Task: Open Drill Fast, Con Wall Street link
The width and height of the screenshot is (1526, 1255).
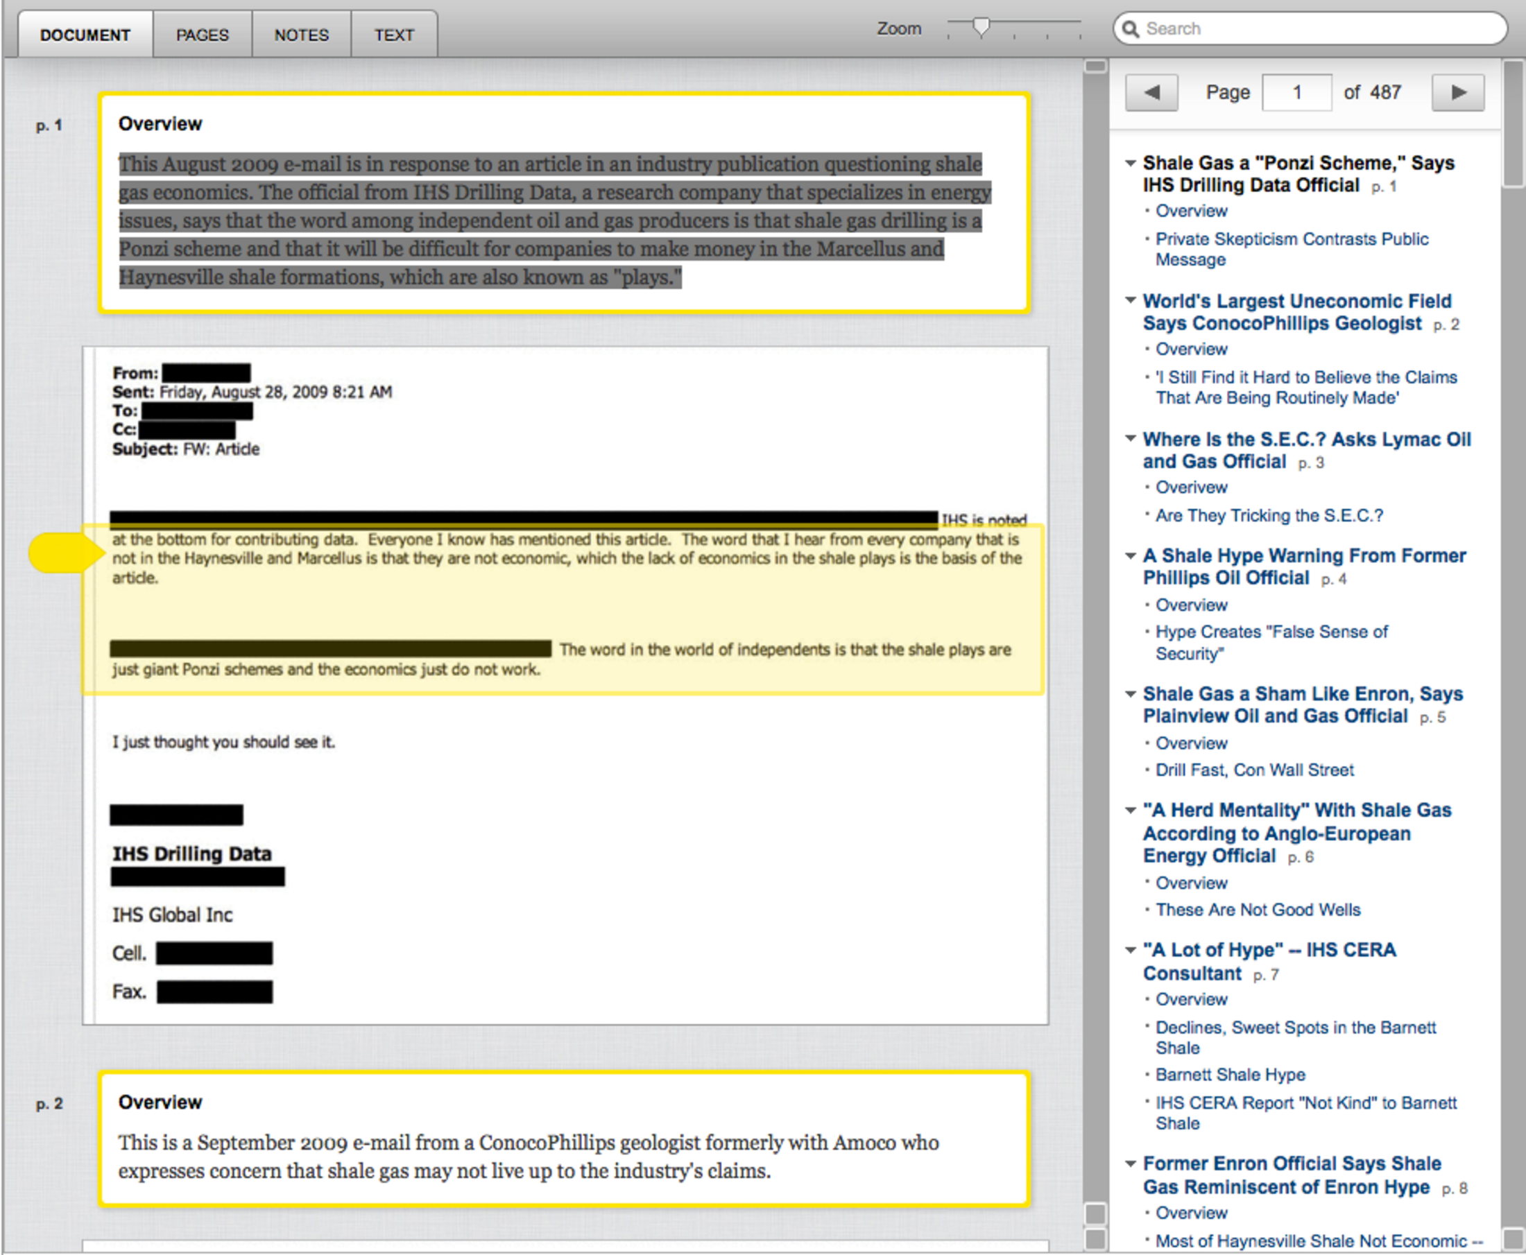Action: 1254,770
